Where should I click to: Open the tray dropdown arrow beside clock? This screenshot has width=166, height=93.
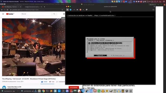tap(150, 2)
